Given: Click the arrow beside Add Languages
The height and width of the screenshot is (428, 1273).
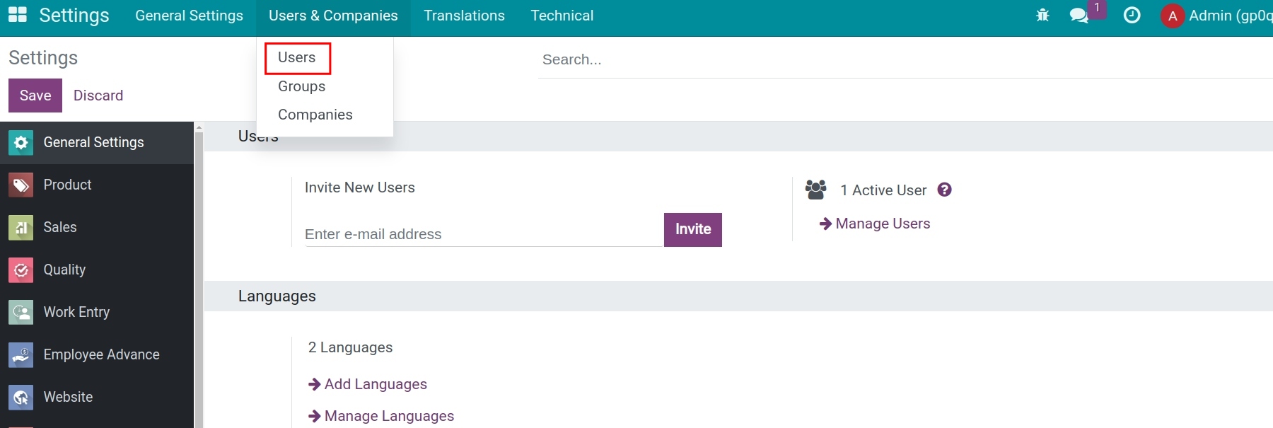Looking at the screenshot, I should coord(315,384).
